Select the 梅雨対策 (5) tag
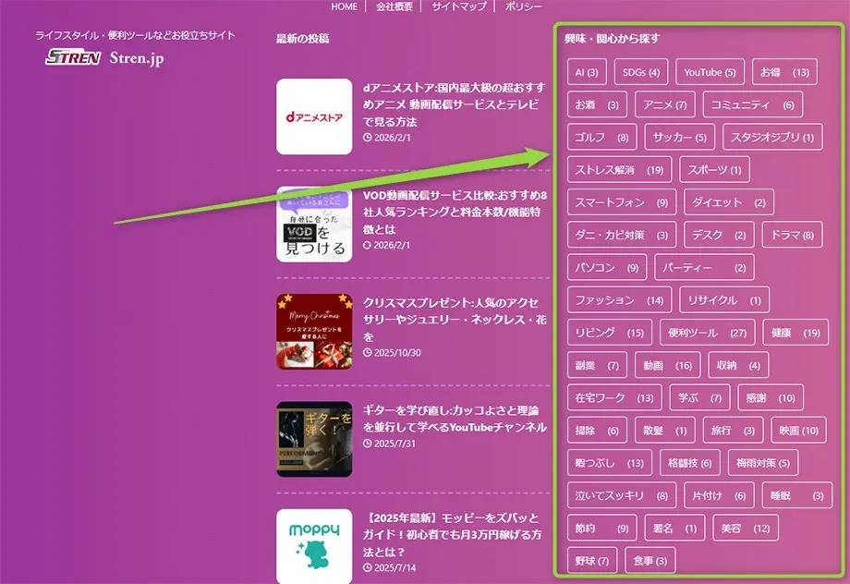This screenshot has height=584, width=850. point(761,462)
